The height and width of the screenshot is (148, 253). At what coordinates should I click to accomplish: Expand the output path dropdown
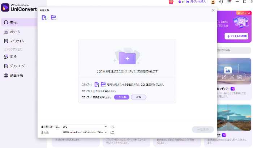(106, 132)
